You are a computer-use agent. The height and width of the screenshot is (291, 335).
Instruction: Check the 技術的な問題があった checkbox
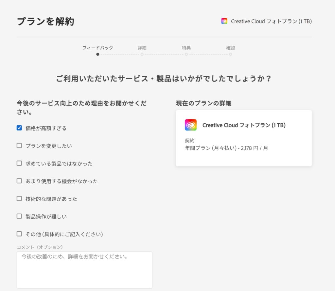(19, 199)
